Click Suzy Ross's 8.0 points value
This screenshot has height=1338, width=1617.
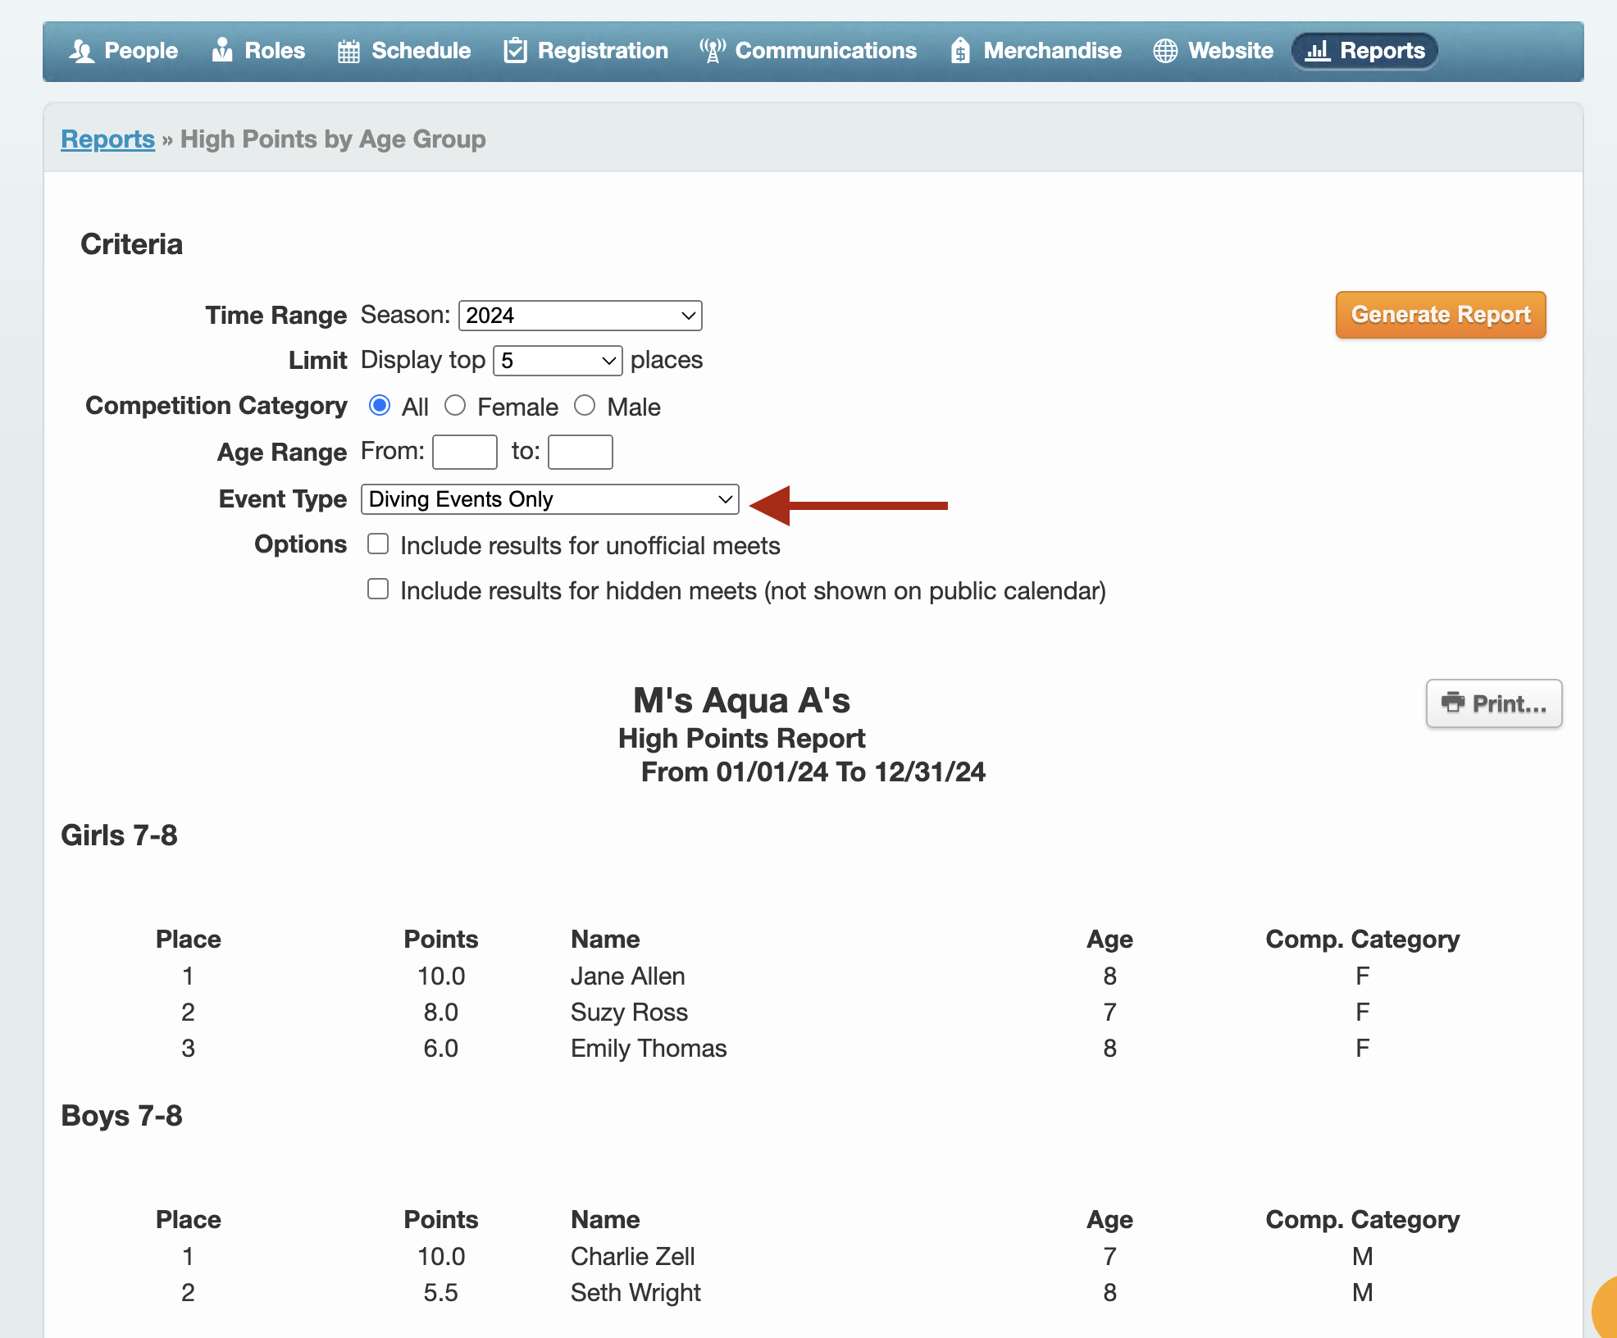tap(441, 1012)
